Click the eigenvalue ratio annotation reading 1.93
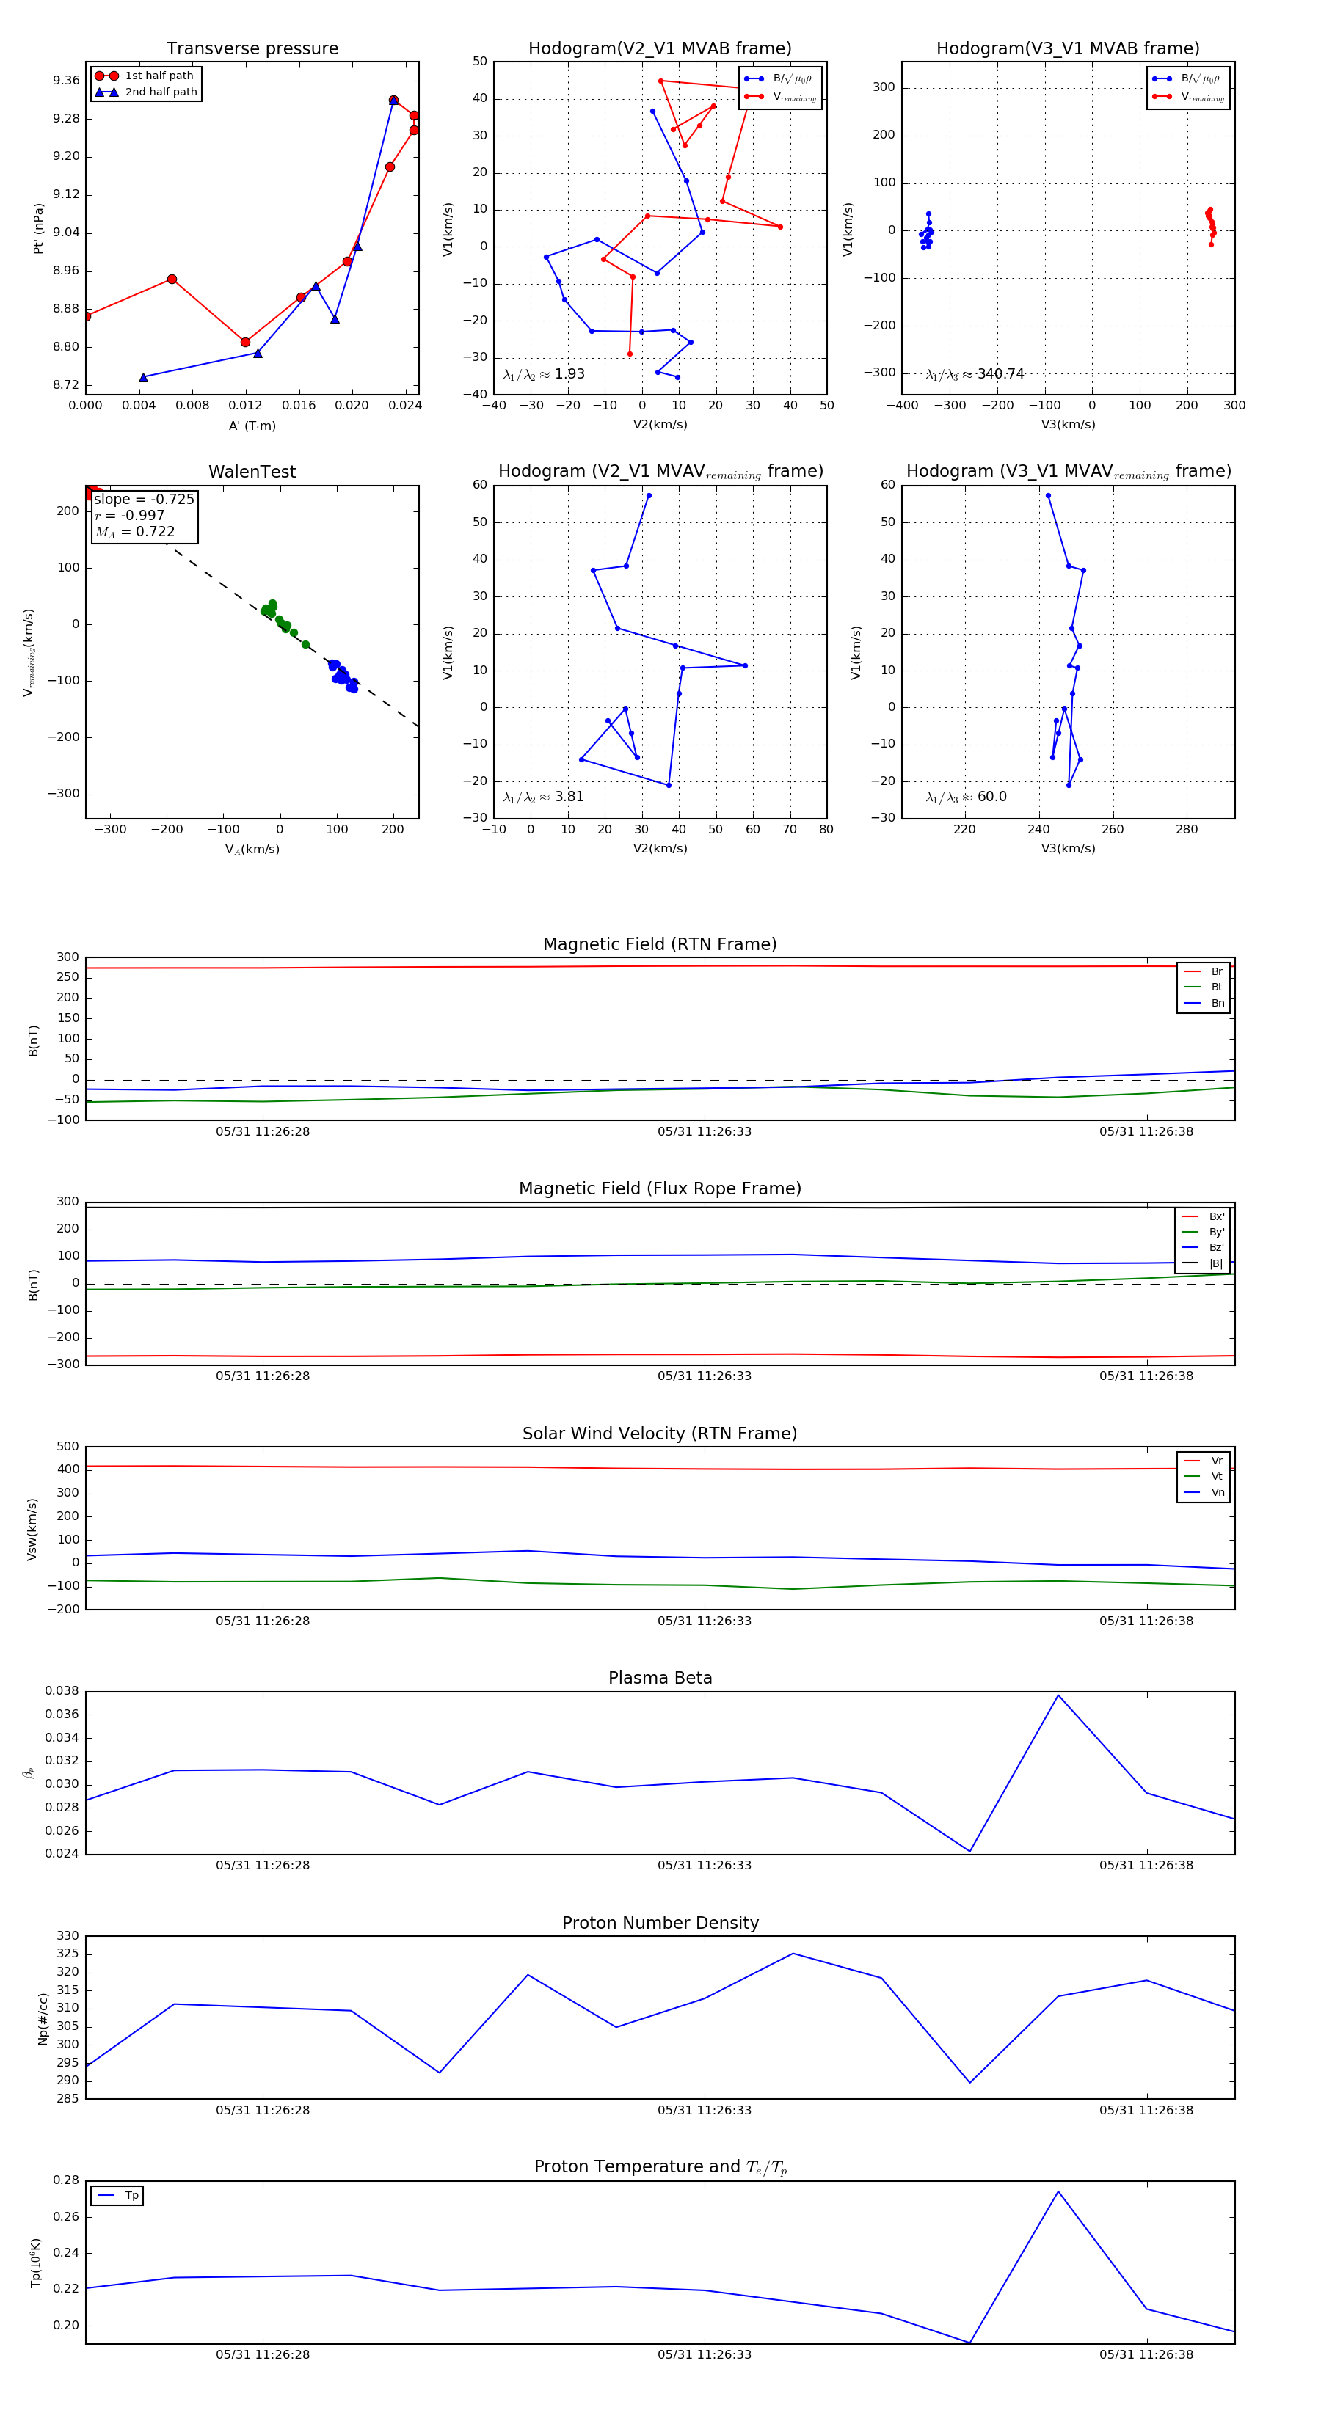The height and width of the screenshot is (2421, 1321). pos(543,374)
